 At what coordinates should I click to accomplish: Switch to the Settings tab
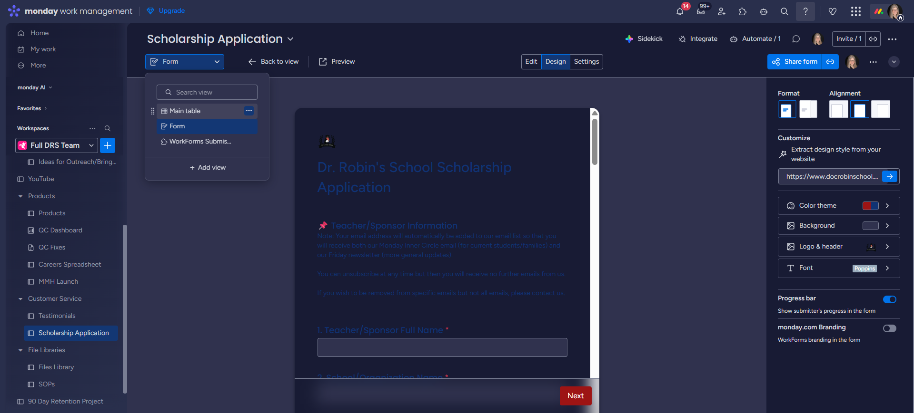pyautogui.click(x=586, y=62)
